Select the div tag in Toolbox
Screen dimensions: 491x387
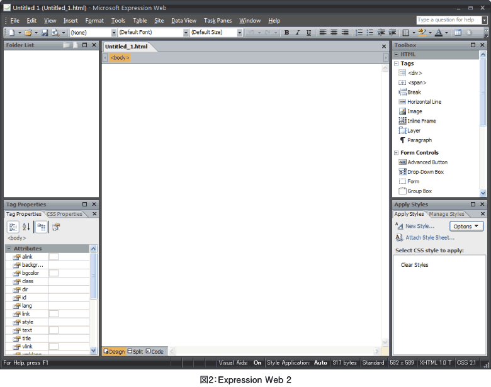tap(410, 73)
